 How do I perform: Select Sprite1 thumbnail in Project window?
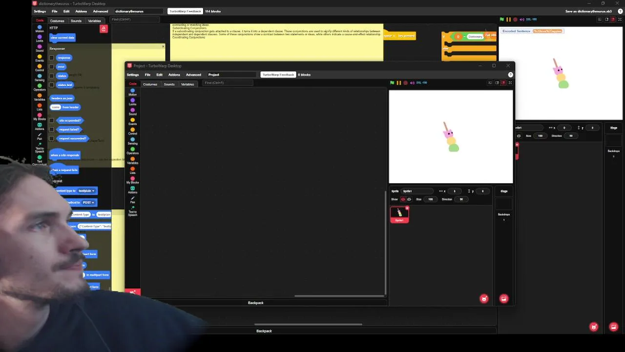click(399, 215)
